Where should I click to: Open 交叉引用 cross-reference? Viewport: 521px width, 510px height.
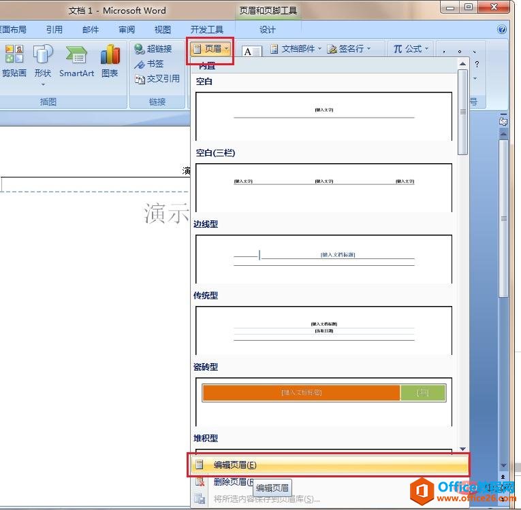click(157, 79)
